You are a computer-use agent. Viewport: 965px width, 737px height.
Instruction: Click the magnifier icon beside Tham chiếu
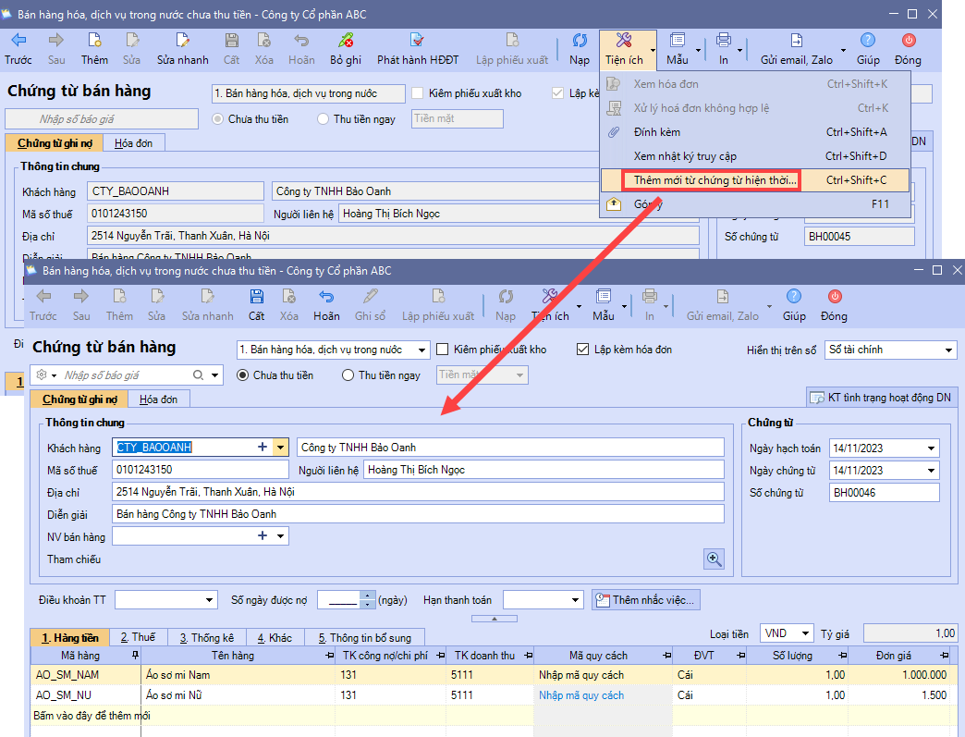714,559
